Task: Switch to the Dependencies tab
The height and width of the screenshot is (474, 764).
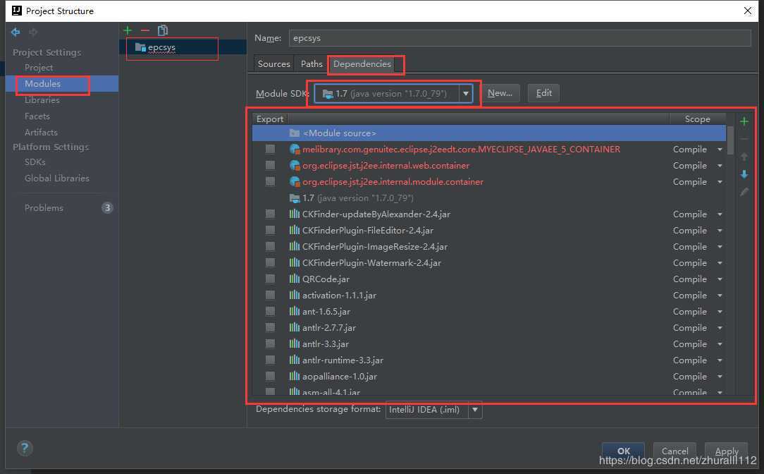Action: [362, 64]
